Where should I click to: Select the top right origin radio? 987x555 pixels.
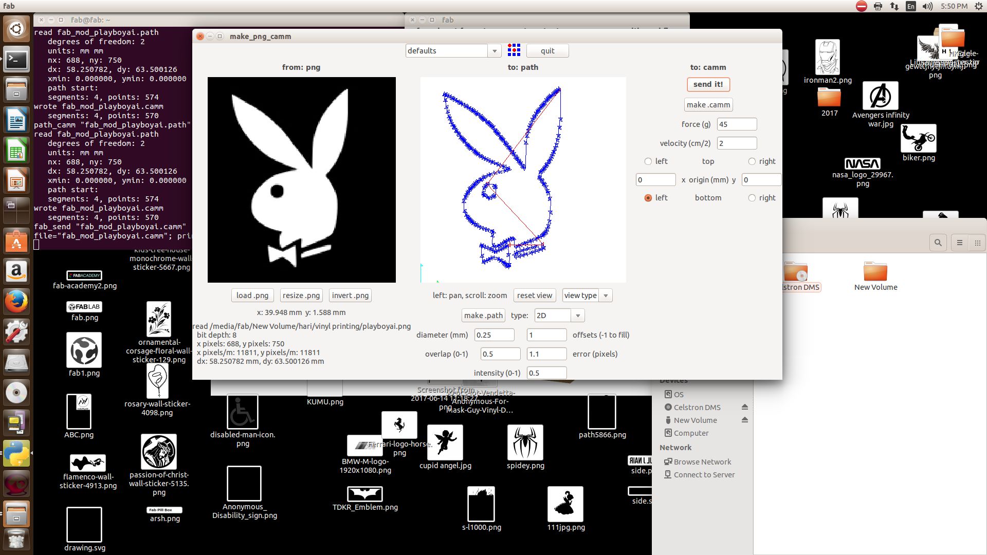tap(752, 161)
